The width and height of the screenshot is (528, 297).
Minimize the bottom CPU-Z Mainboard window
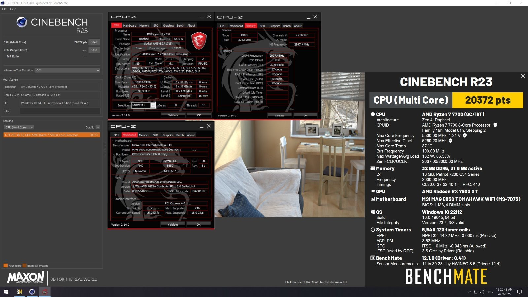click(x=202, y=126)
